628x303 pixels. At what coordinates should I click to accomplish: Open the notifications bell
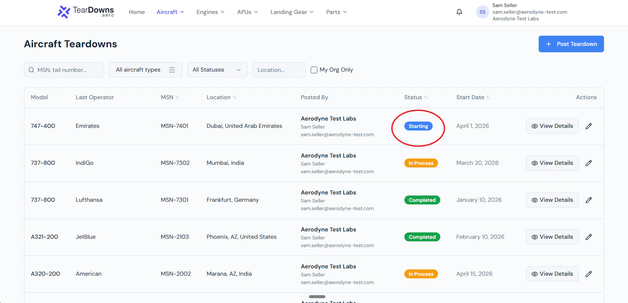click(x=459, y=12)
